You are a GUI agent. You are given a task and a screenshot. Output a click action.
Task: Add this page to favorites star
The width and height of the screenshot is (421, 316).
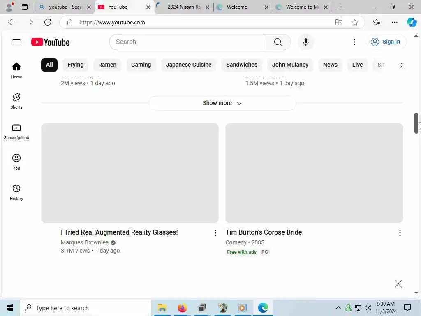[x=355, y=22]
